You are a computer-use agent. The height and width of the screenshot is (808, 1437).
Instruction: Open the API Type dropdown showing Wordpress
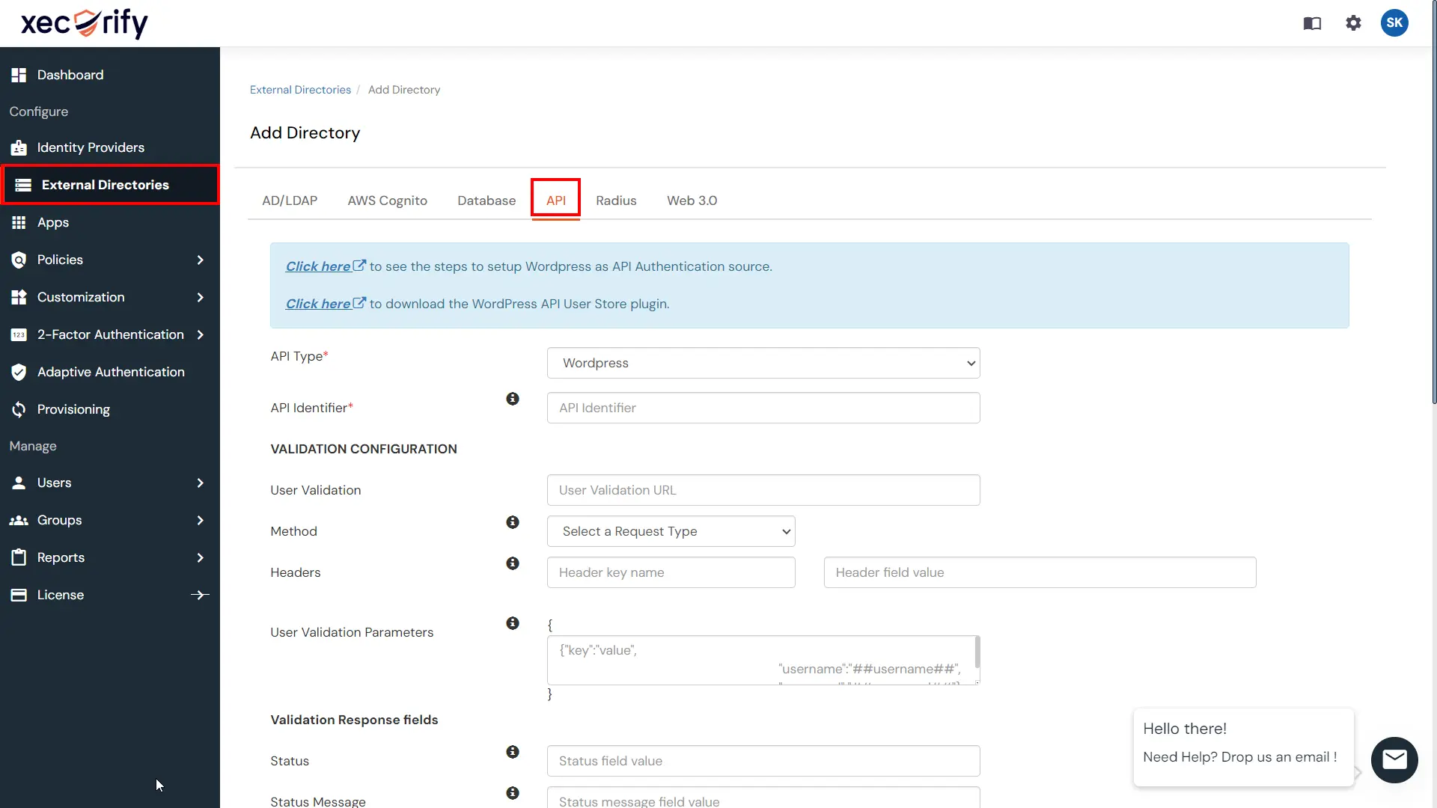763,363
